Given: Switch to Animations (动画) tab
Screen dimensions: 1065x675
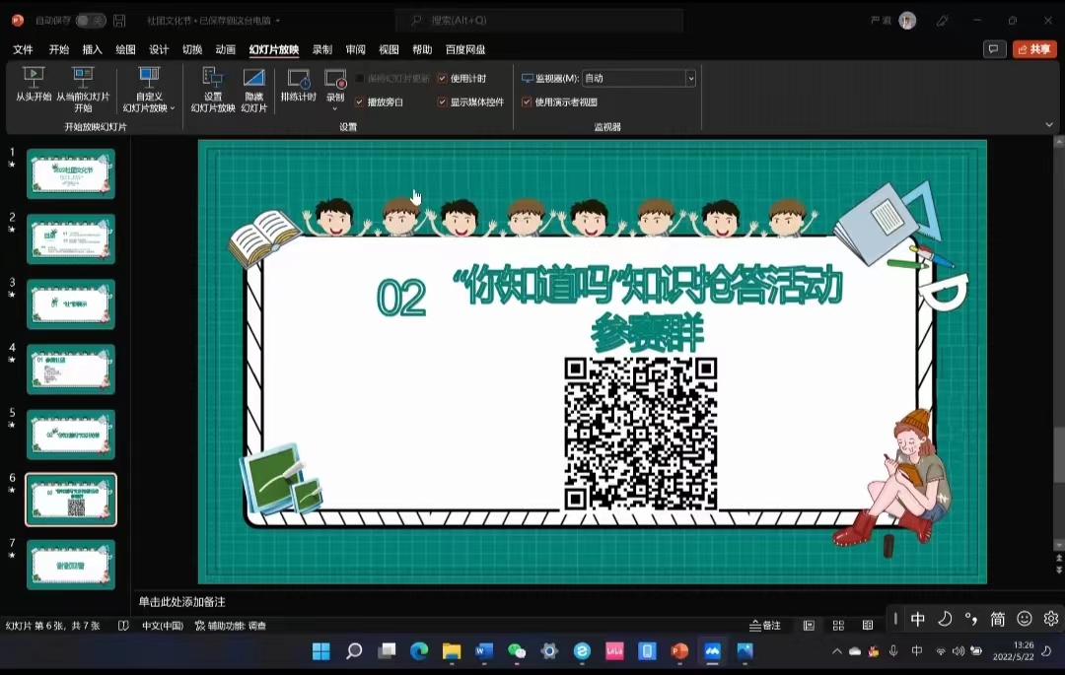Looking at the screenshot, I should (x=225, y=49).
